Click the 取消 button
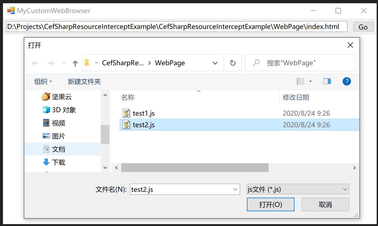Image resolution: width=378 pixels, height=226 pixels. coord(325,204)
